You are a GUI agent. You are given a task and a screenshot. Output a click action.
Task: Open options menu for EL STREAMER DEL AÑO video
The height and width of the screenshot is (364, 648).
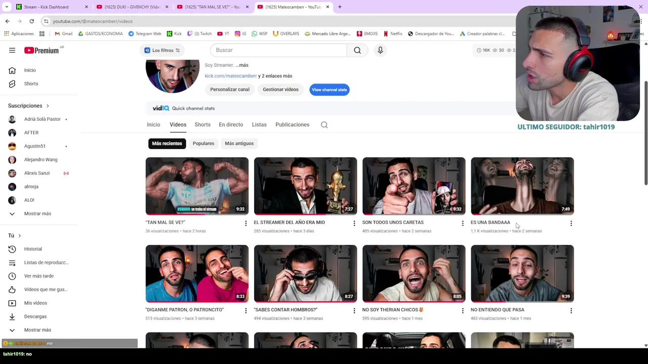point(354,223)
